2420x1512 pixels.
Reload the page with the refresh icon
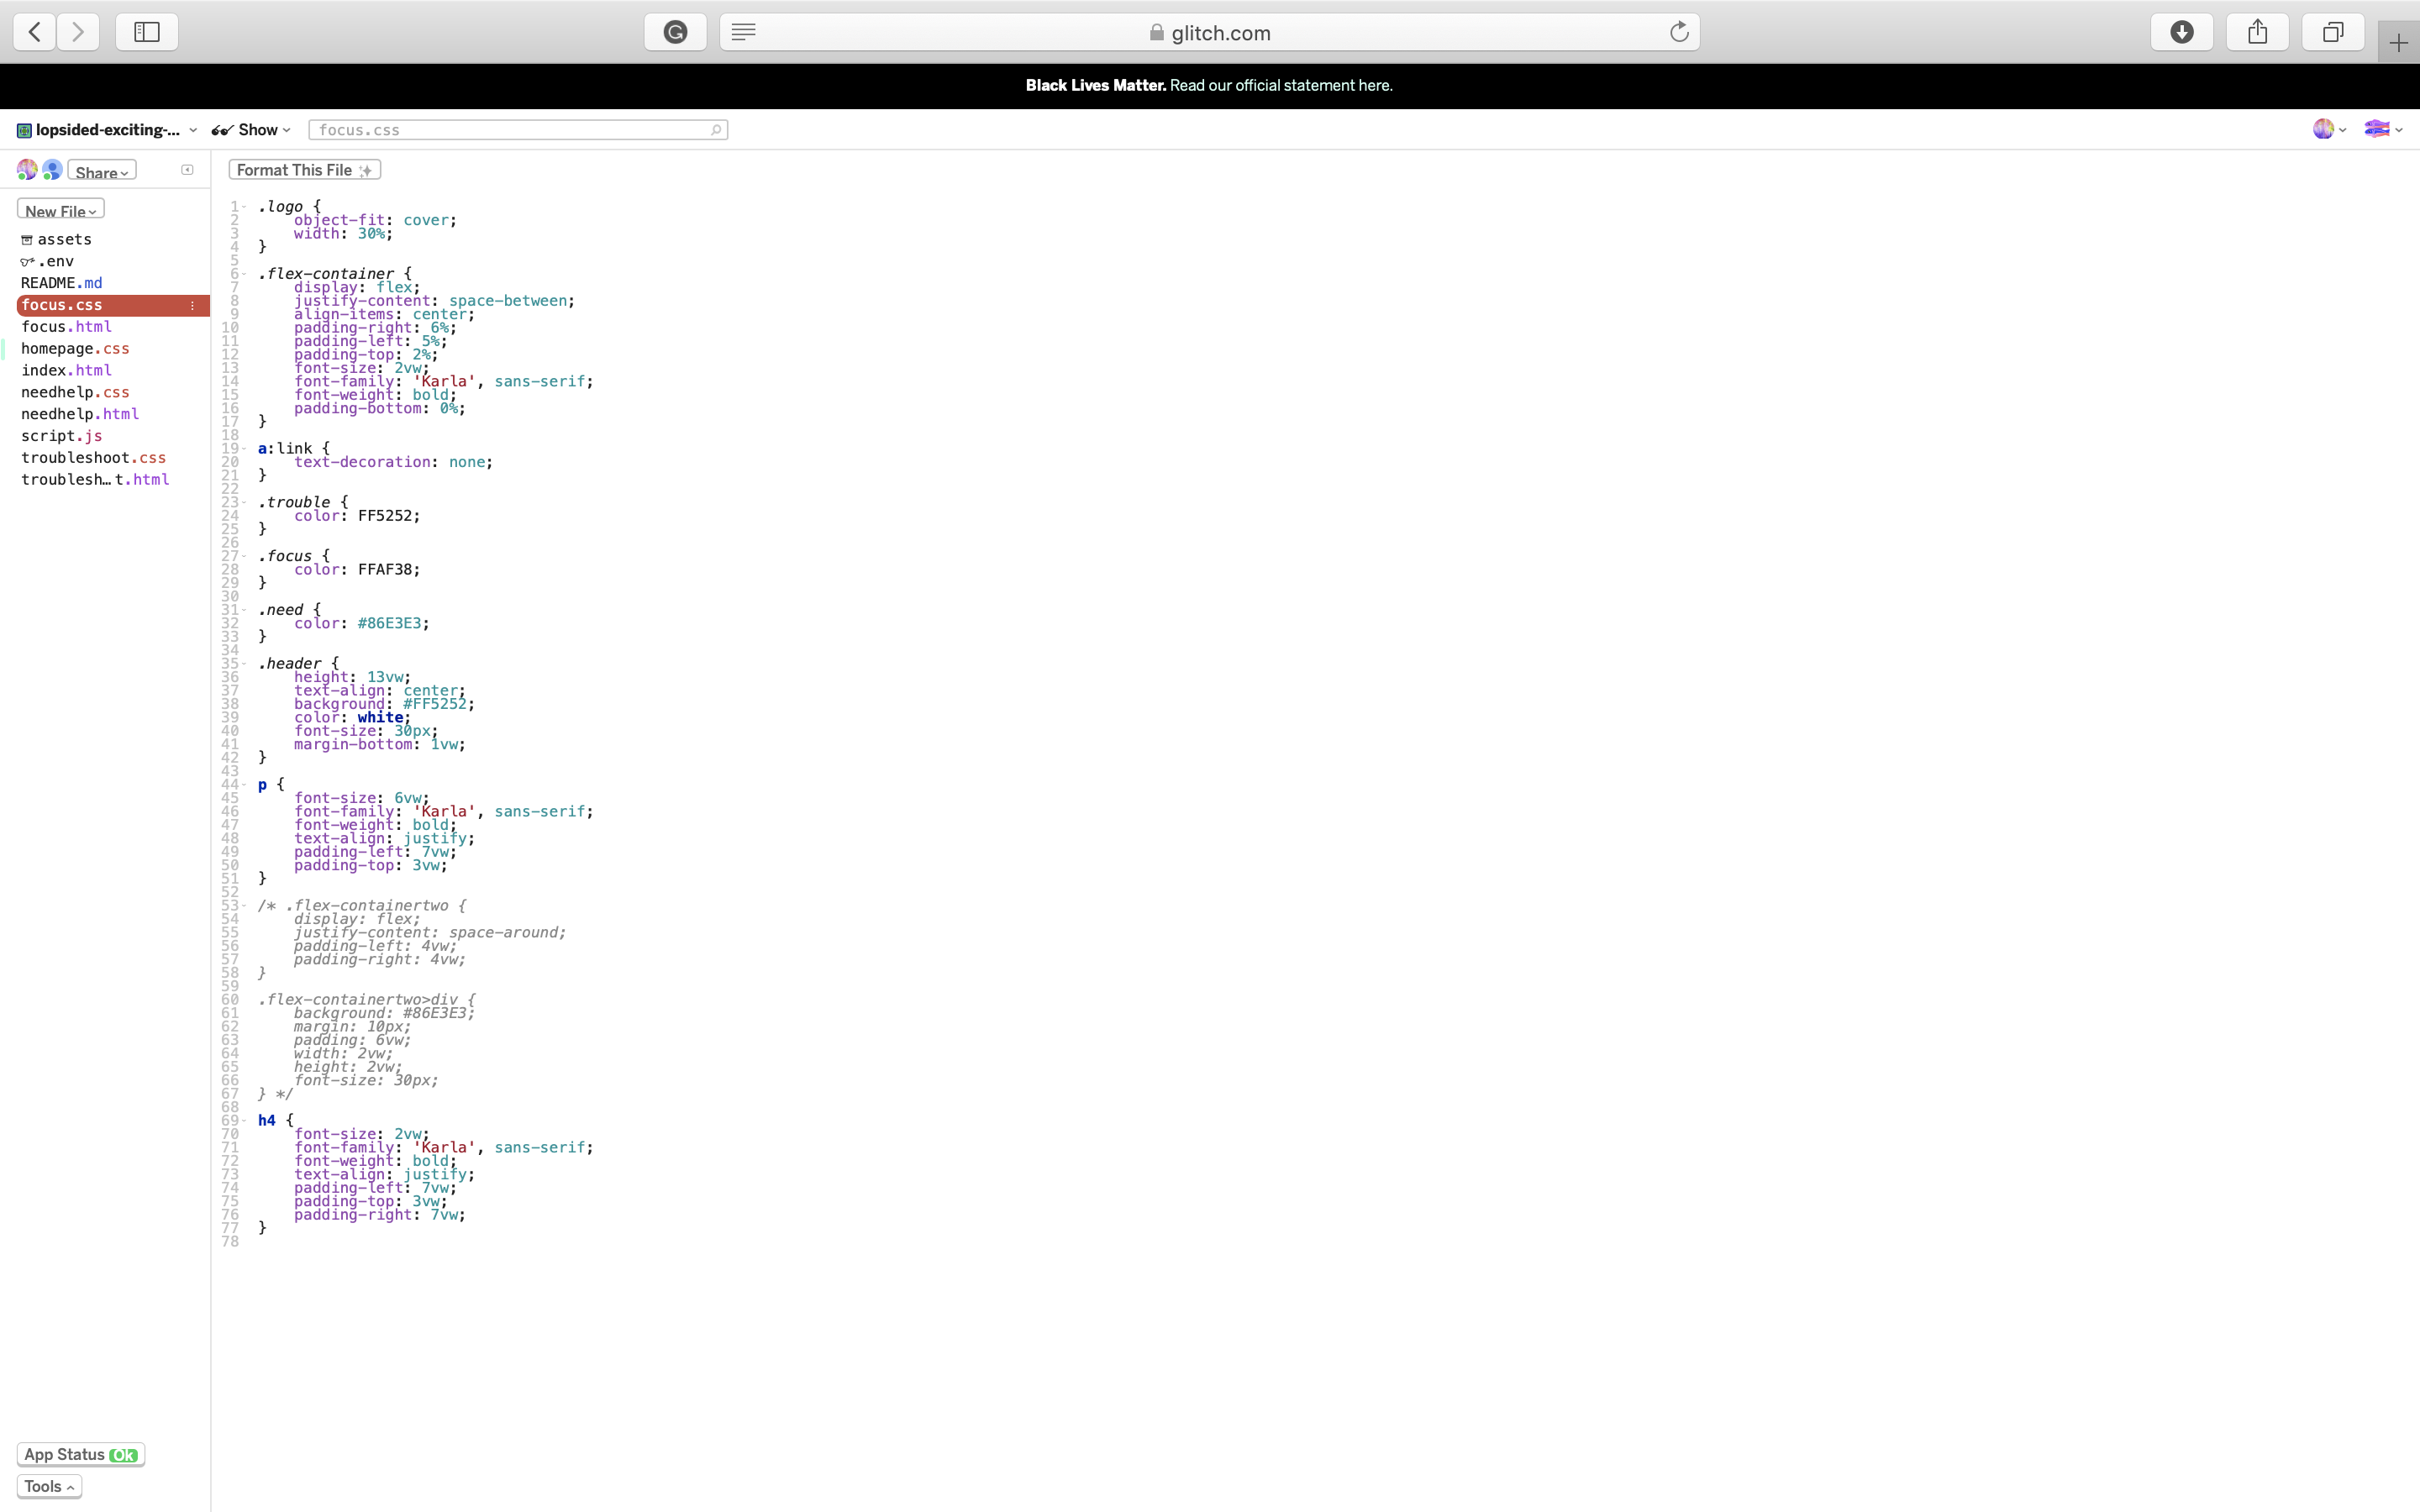pos(1679,32)
